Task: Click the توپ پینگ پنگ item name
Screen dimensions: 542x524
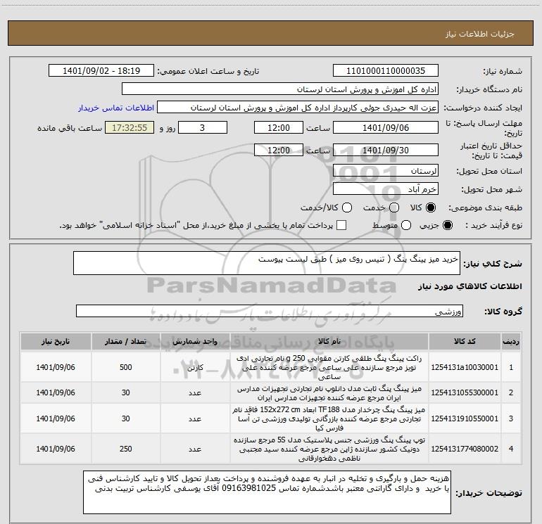Action: click(x=329, y=449)
